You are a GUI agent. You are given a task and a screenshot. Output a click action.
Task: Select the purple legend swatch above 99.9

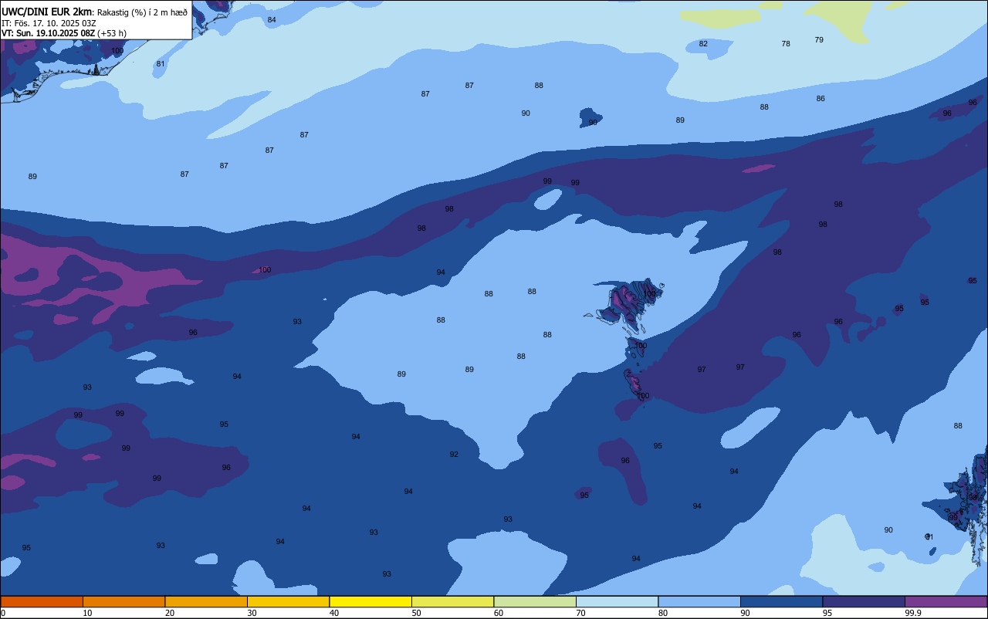pos(946,601)
